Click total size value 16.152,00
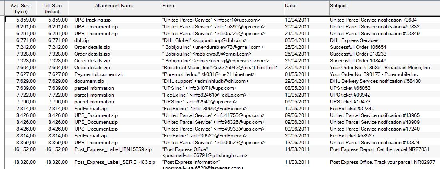This screenshot has height=169, width=440. point(56,149)
